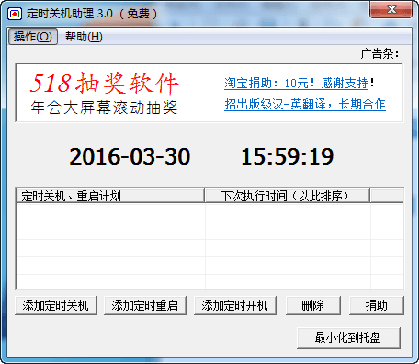Click the 定时关机、重启计划 column header
This screenshot has width=419, height=364.
coord(110,196)
